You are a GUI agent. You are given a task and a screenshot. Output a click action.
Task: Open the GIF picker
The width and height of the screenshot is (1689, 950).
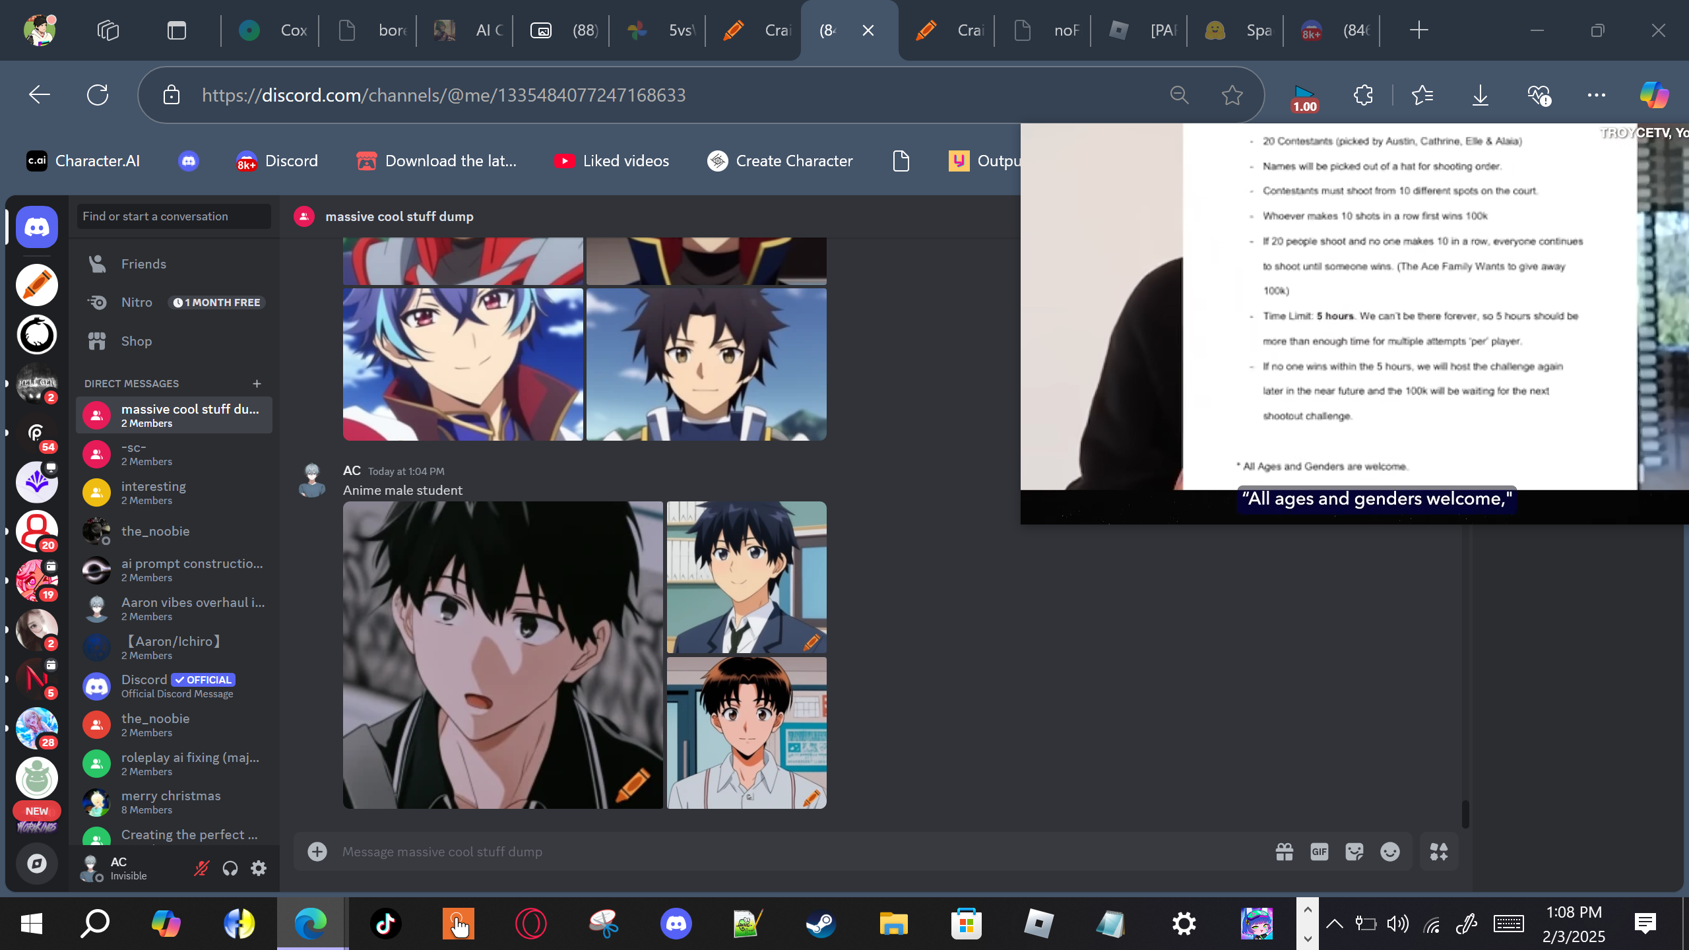[1320, 852]
